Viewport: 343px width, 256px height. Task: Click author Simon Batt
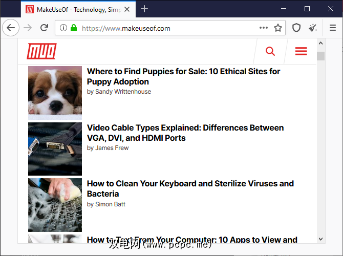110,204
